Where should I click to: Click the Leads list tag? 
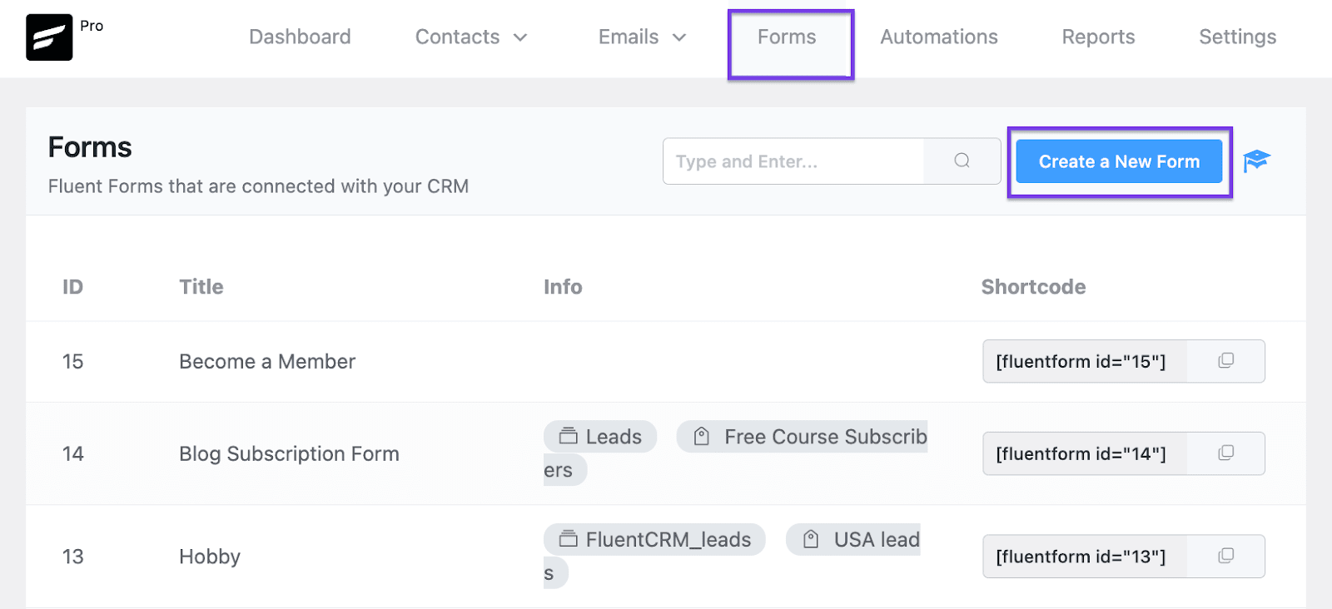click(600, 437)
